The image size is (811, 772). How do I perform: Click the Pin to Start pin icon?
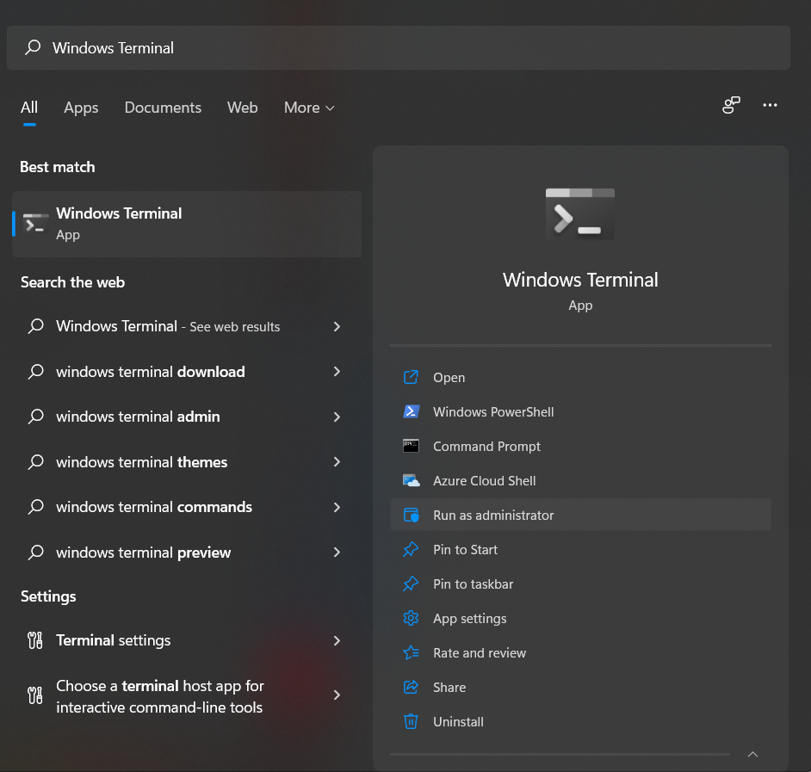[412, 550]
